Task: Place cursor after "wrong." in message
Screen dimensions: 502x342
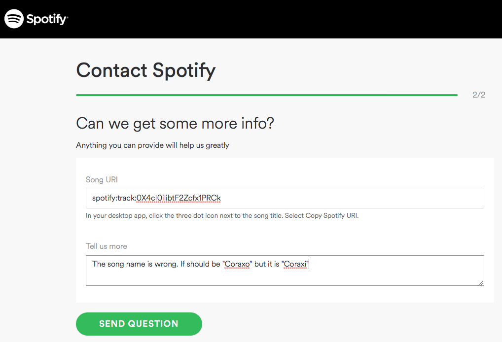Action: 179,264
